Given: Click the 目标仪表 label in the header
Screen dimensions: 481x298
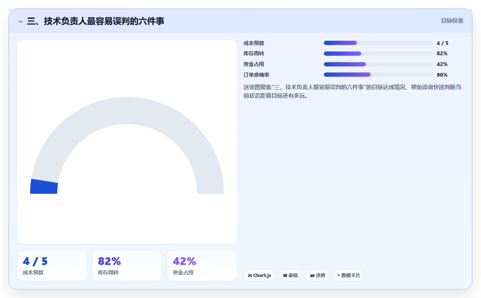Looking at the screenshot, I should (x=452, y=21).
